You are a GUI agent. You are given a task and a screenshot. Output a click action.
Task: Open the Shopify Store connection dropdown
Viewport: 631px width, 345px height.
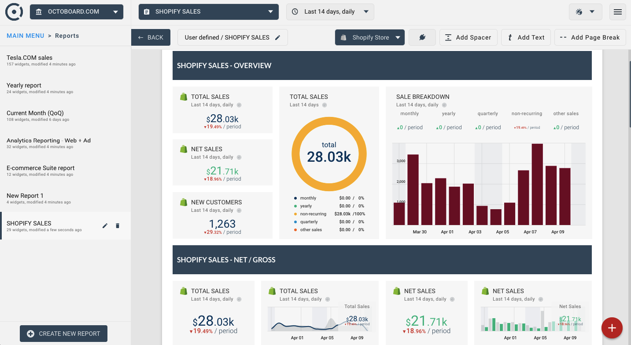(370, 37)
